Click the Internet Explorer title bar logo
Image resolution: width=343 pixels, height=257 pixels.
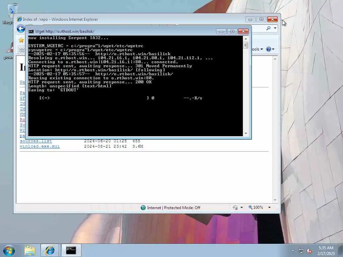19,19
